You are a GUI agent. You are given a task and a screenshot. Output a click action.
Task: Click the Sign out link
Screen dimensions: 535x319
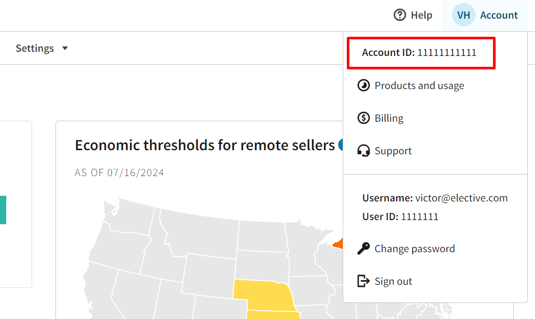click(393, 281)
